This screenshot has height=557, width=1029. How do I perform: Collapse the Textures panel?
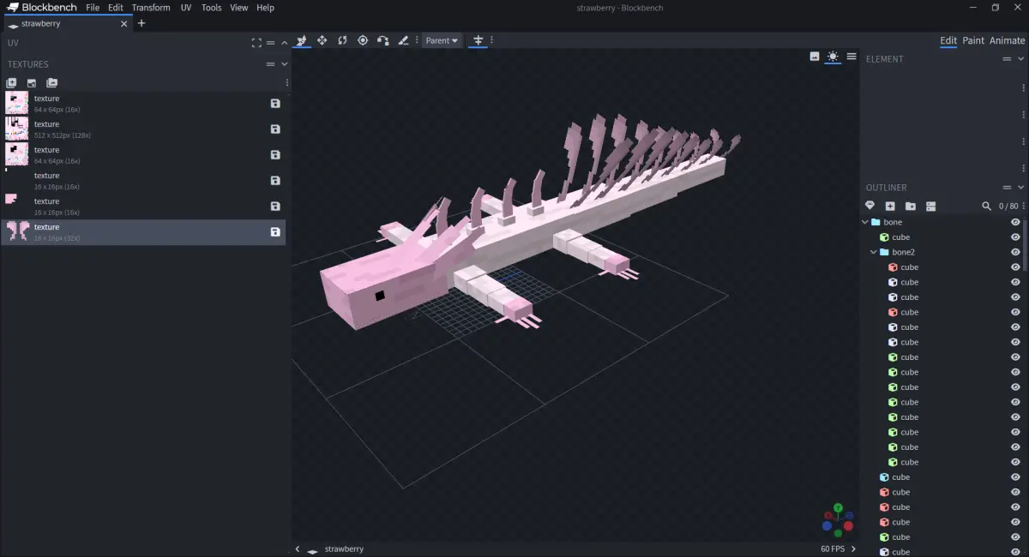285,64
